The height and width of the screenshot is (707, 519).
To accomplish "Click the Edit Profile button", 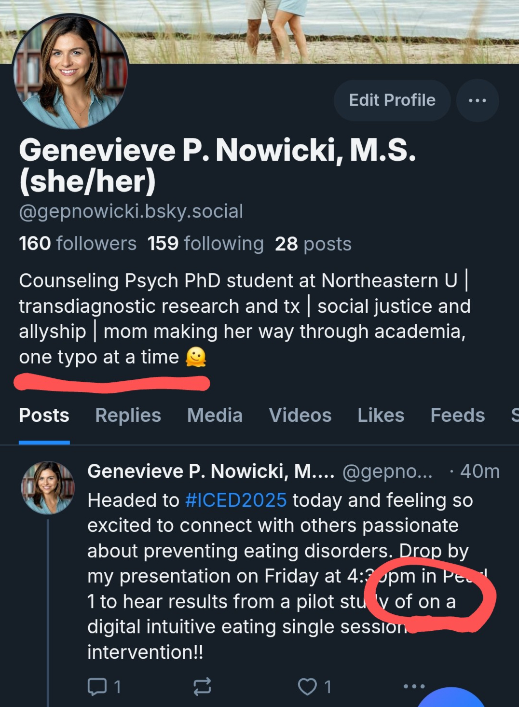I will [x=392, y=100].
